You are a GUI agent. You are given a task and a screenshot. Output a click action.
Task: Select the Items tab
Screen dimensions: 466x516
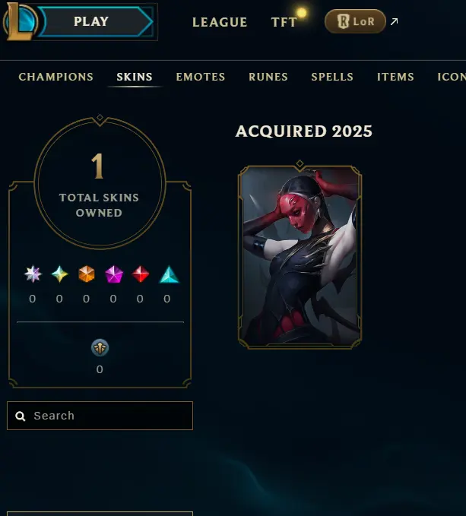point(395,77)
